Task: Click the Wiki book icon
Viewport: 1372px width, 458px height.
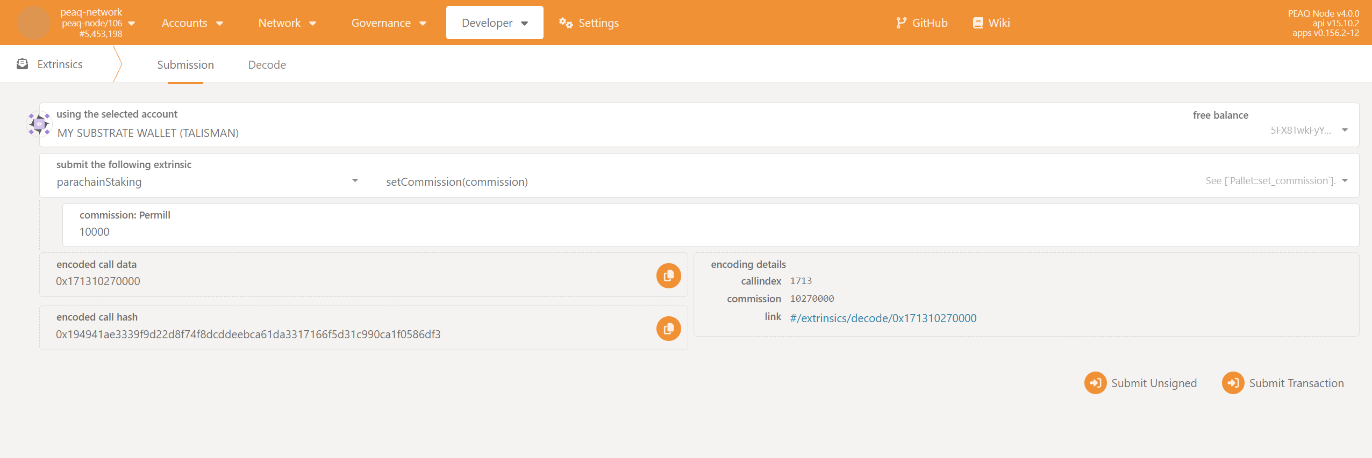Action: pyautogui.click(x=978, y=23)
